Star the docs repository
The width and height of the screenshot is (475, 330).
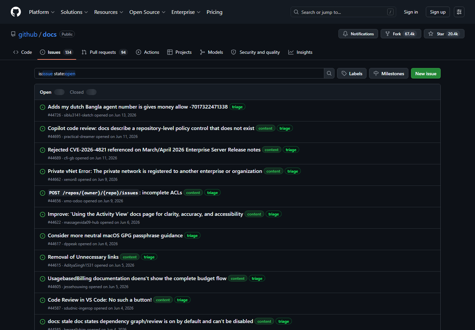pos(444,34)
